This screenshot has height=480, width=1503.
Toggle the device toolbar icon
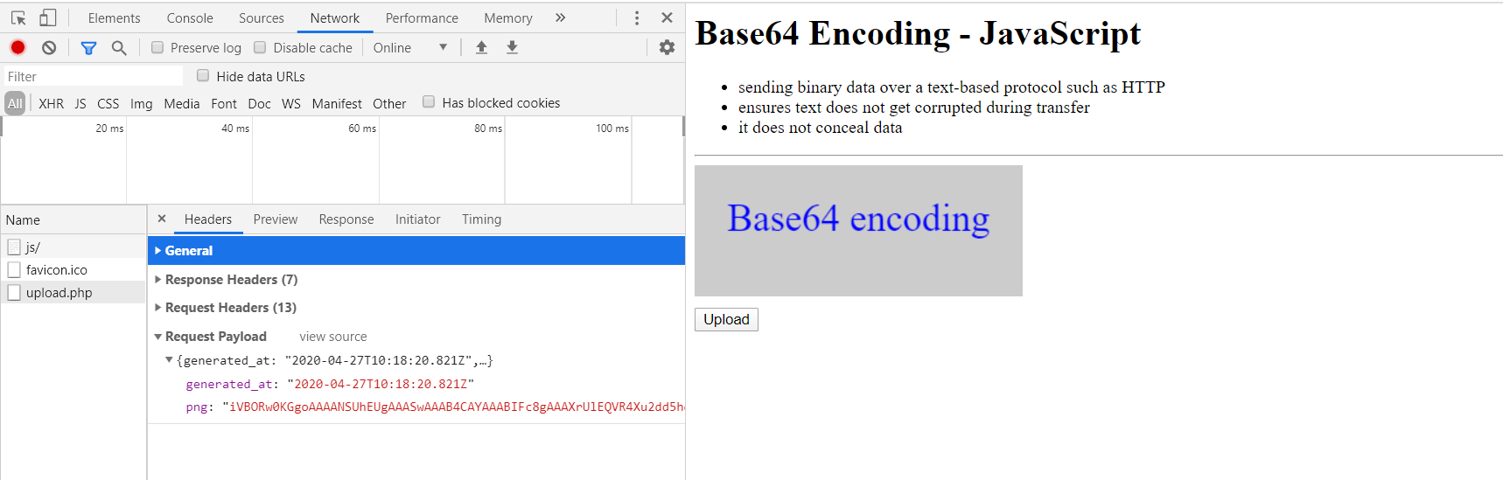(x=48, y=17)
